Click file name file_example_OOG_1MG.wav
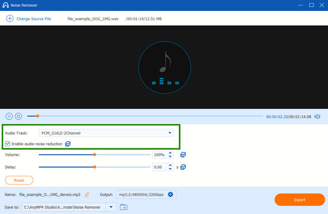This screenshot has width=328, height=214. pos(93,19)
